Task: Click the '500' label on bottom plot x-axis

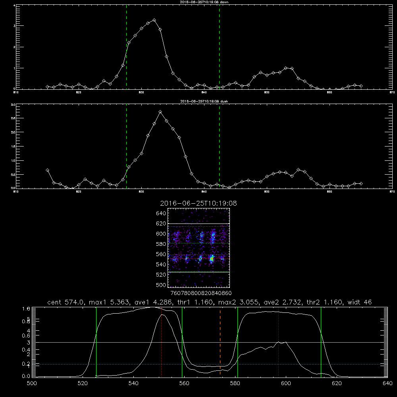Action: [32, 384]
